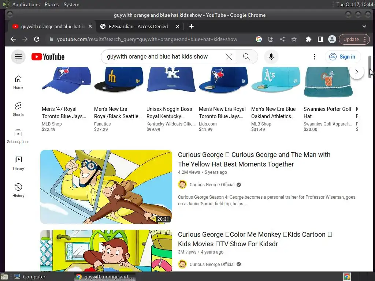Go forward using the browser forward arrow
Screen dimensions: 375x281
point(25,39)
